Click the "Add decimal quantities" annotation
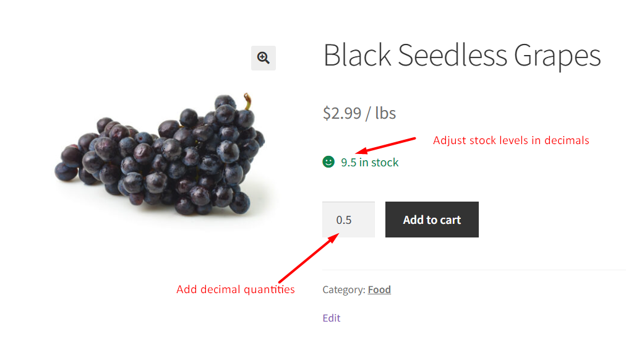The image size is (626, 363). pyautogui.click(x=235, y=289)
